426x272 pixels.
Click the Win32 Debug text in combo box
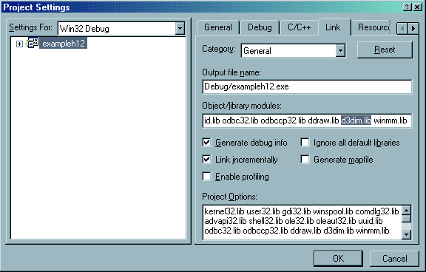(84, 29)
